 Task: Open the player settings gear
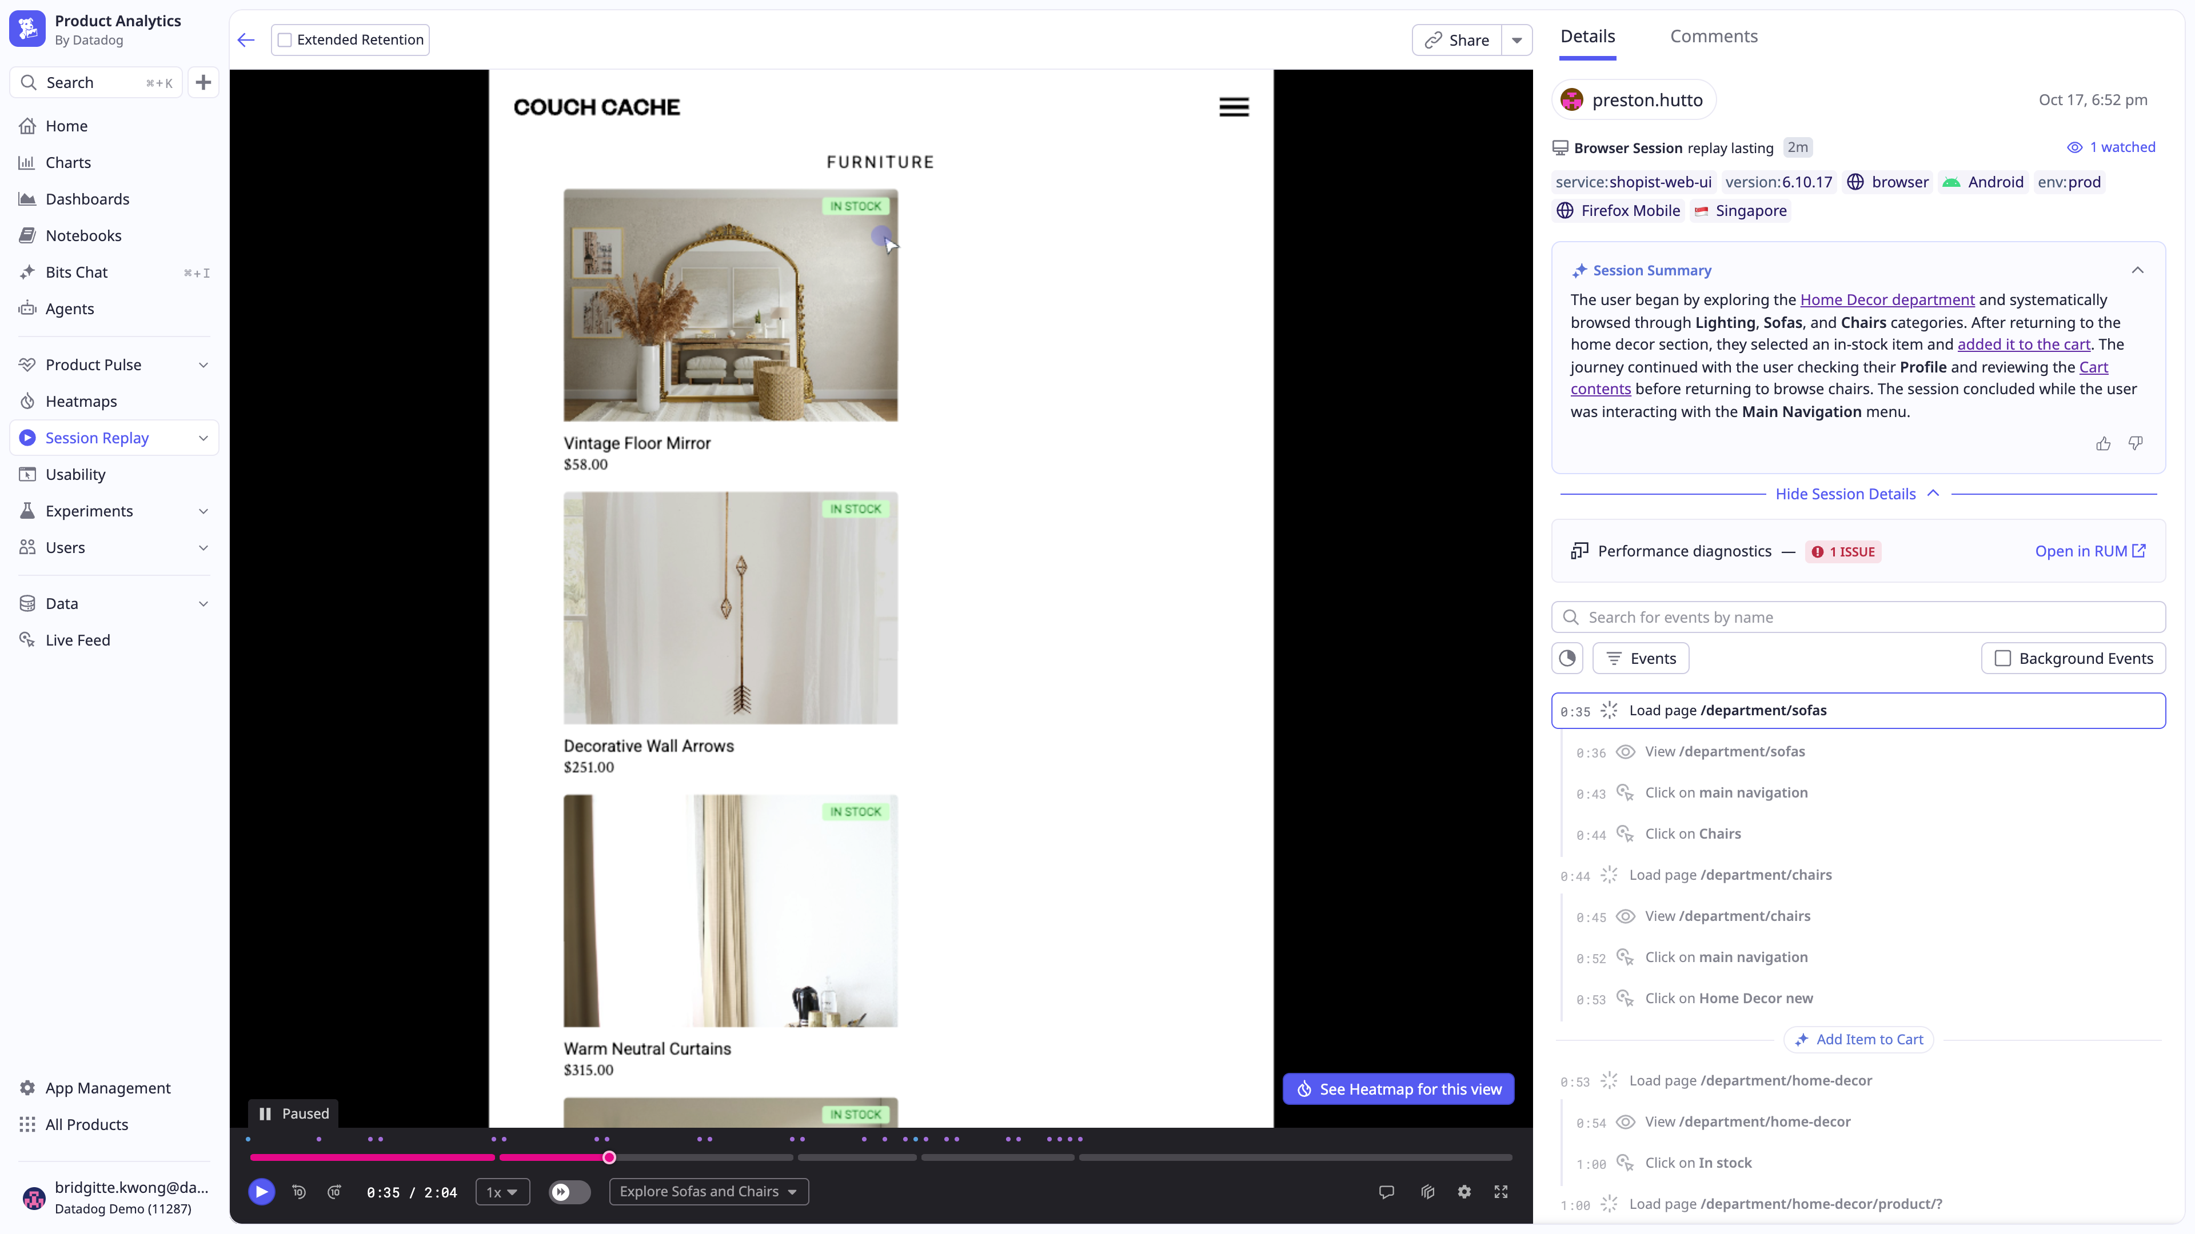coord(1464,1191)
